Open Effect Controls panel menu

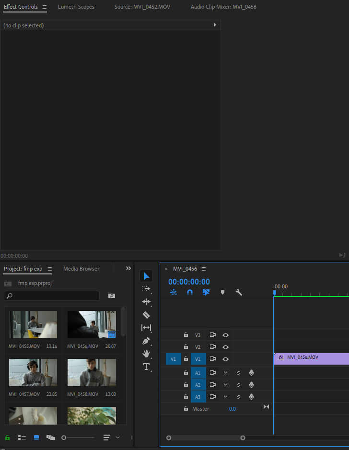(45, 7)
